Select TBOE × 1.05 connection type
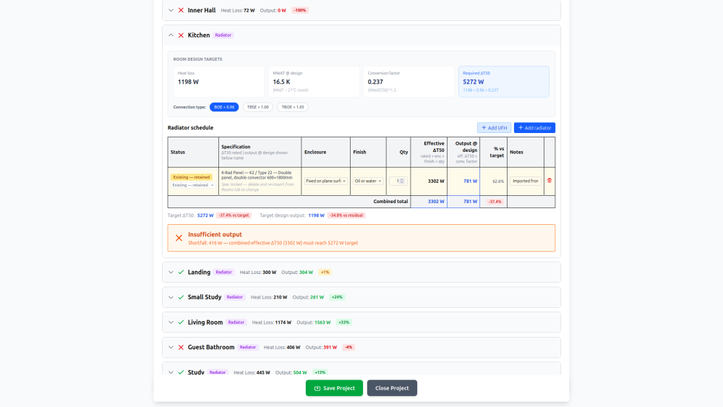Viewport: 723px width, 407px height. coord(292,107)
